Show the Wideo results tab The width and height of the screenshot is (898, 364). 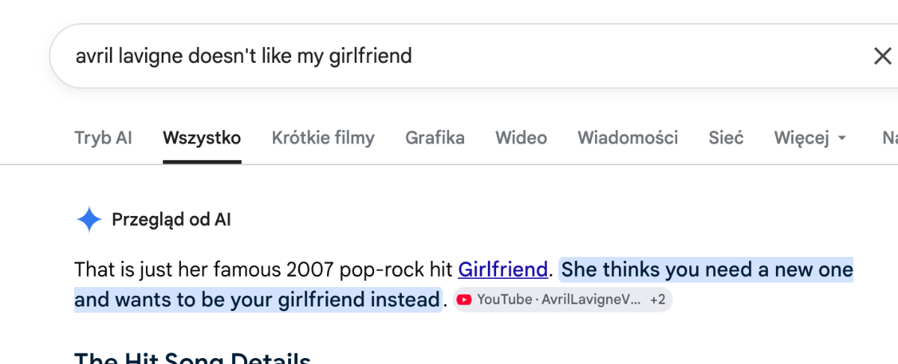coord(521,138)
